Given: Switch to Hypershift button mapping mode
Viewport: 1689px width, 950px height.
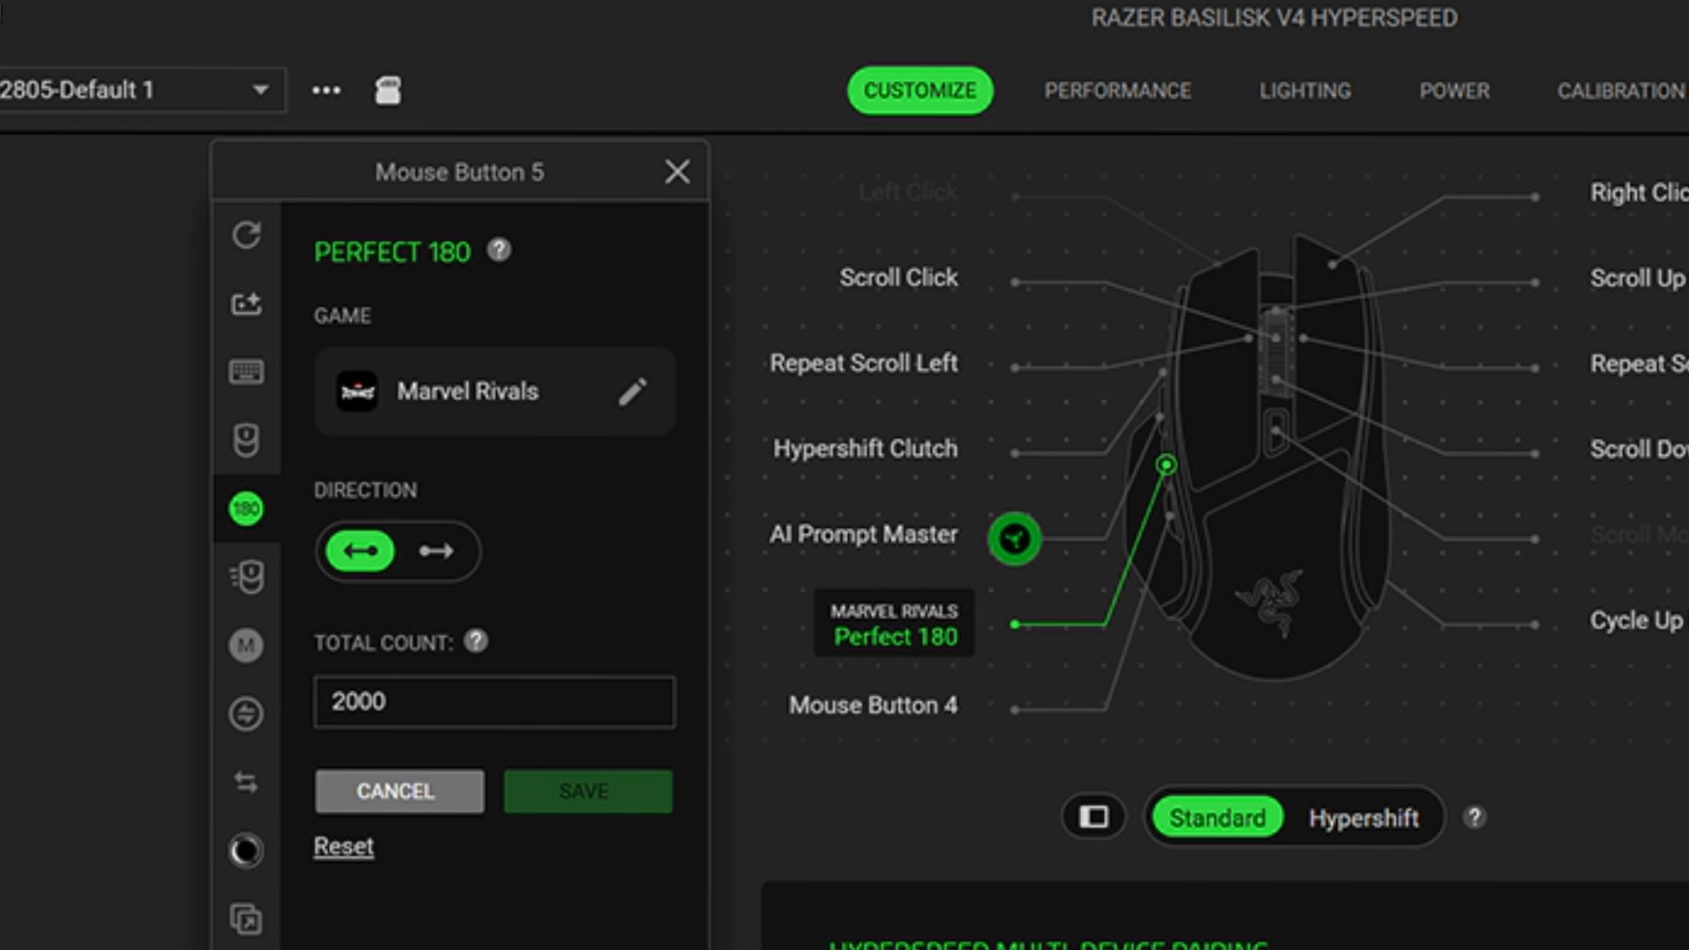Looking at the screenshot, I should pos(1364,818).
